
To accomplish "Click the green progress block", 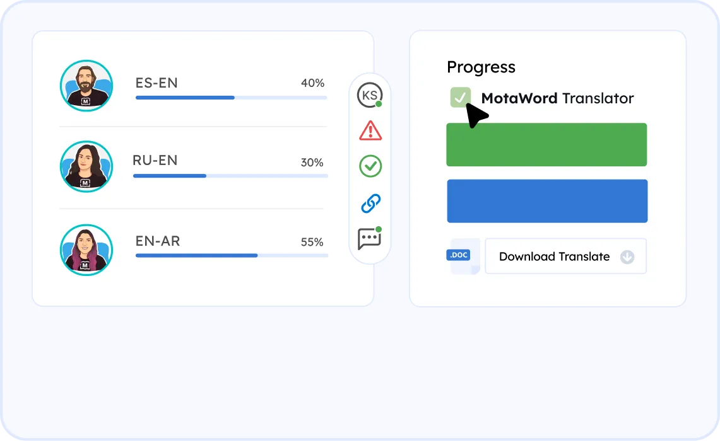I will pyautogui.click(x=546, y=145).
